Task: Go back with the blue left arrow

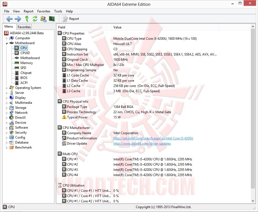Action: 9,19
